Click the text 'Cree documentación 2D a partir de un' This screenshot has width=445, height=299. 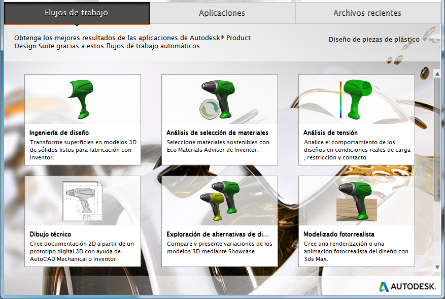point(82,244)
